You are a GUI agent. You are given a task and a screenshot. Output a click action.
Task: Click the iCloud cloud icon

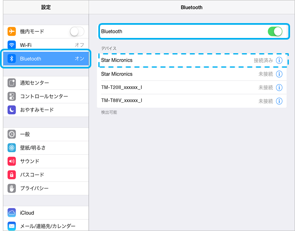pyautogui.click(x=12, y=213)
